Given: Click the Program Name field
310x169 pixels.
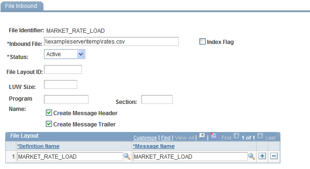Looking at the screenshot, I should click(66, 99).
